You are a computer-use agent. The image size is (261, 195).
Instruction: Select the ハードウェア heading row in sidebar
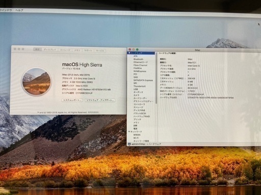tap(141, 53)
